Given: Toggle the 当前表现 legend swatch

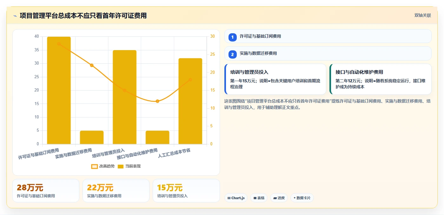Looking at the screenshot, I should coord(121,166).
